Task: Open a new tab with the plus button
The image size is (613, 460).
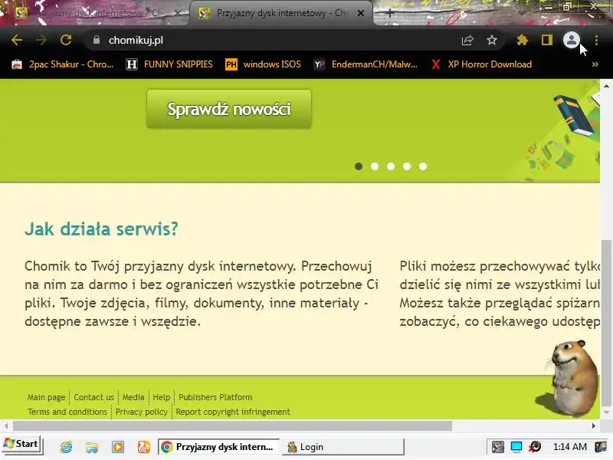Action: tap(390, 13)
